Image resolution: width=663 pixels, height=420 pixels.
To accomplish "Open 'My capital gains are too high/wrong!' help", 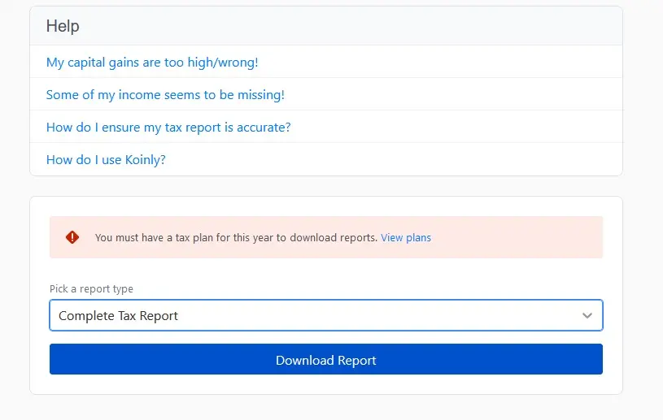I will (x=152, y=62).
